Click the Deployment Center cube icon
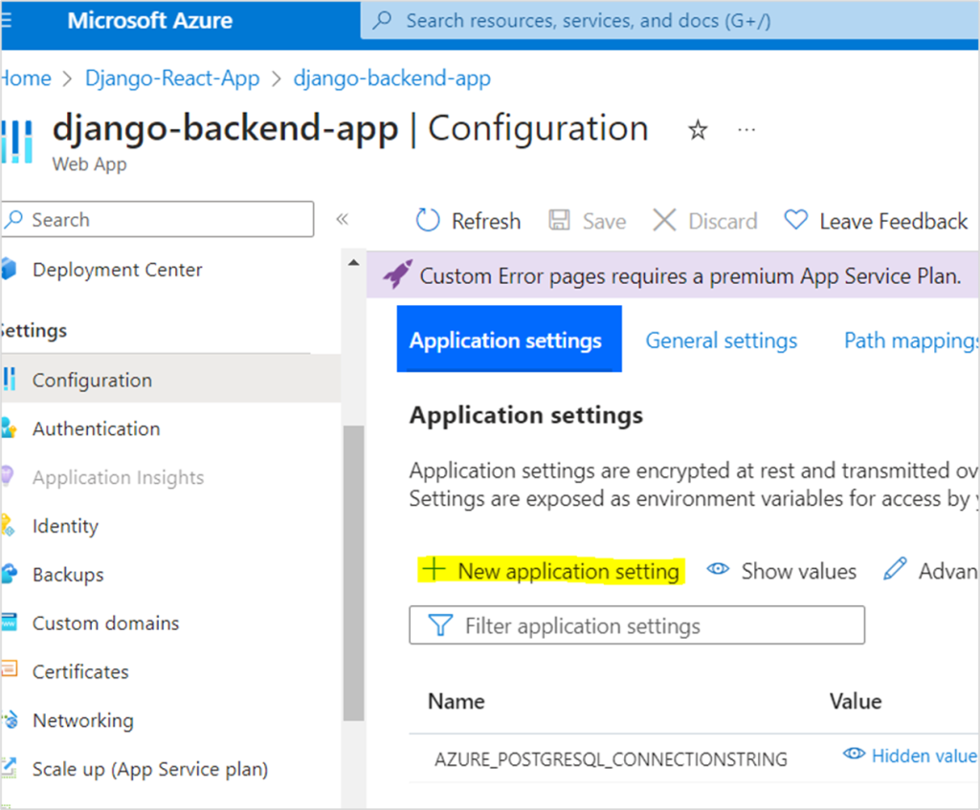Screen dimensions: 980x810 (9, 269)
